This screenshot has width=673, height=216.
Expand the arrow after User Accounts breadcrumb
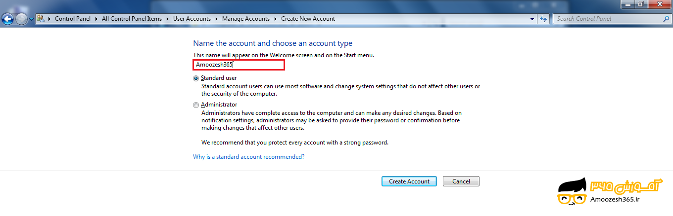[217, 19]
